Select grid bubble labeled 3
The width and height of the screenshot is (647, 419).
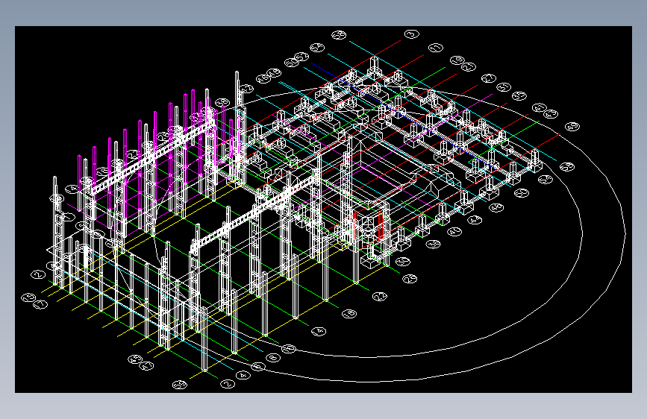tap(411, 34)
